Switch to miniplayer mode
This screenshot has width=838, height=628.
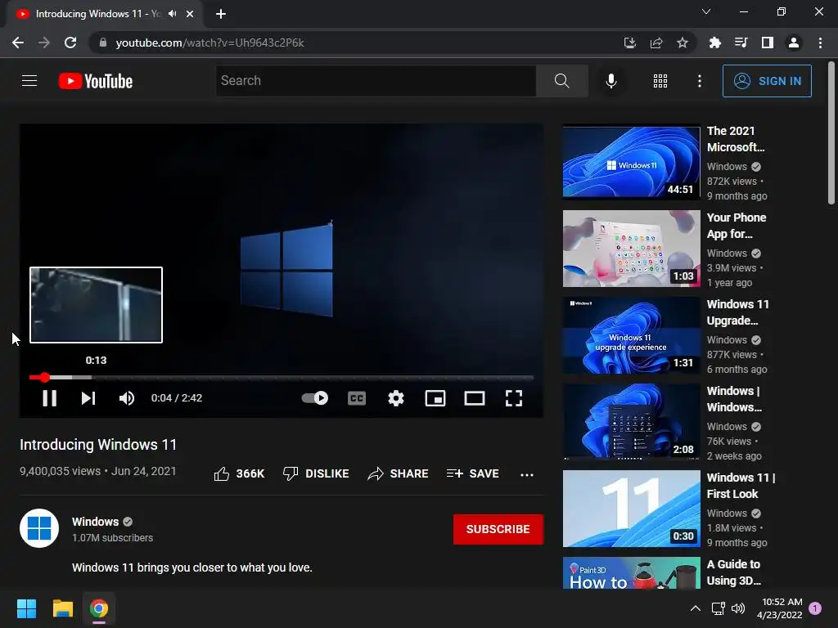coord(435,398)
